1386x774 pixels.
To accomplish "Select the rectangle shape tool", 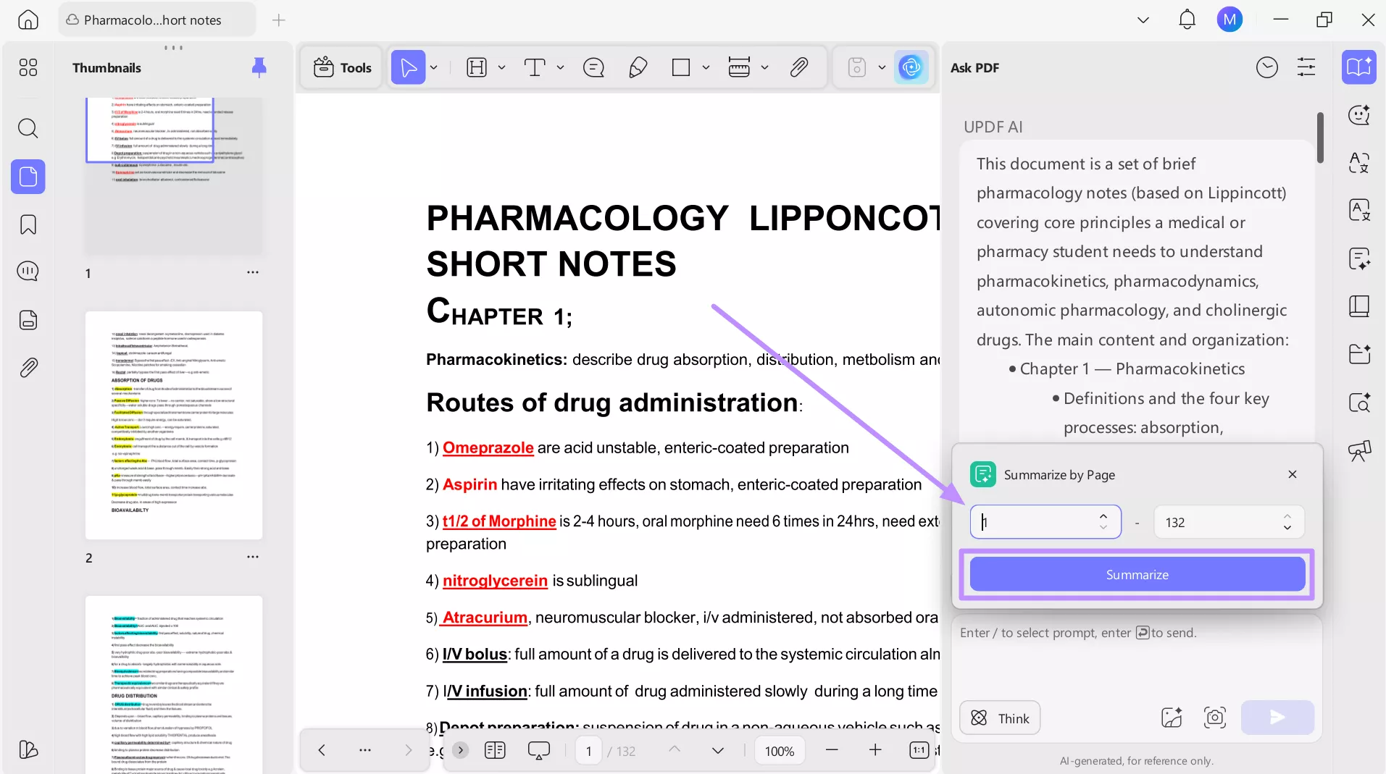I will coord(682,67).
